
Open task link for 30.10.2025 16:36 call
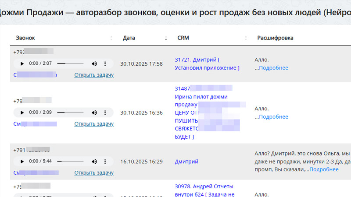coord(94,124)
